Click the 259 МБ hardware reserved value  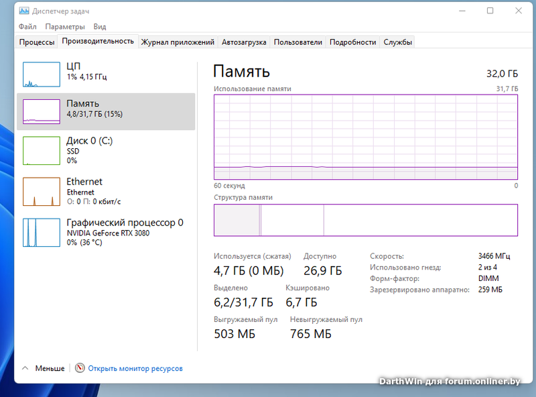[x=490, y=290]
